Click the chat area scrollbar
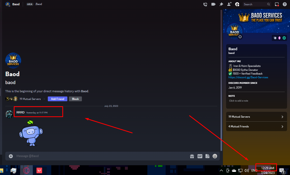 pos(221,80)
